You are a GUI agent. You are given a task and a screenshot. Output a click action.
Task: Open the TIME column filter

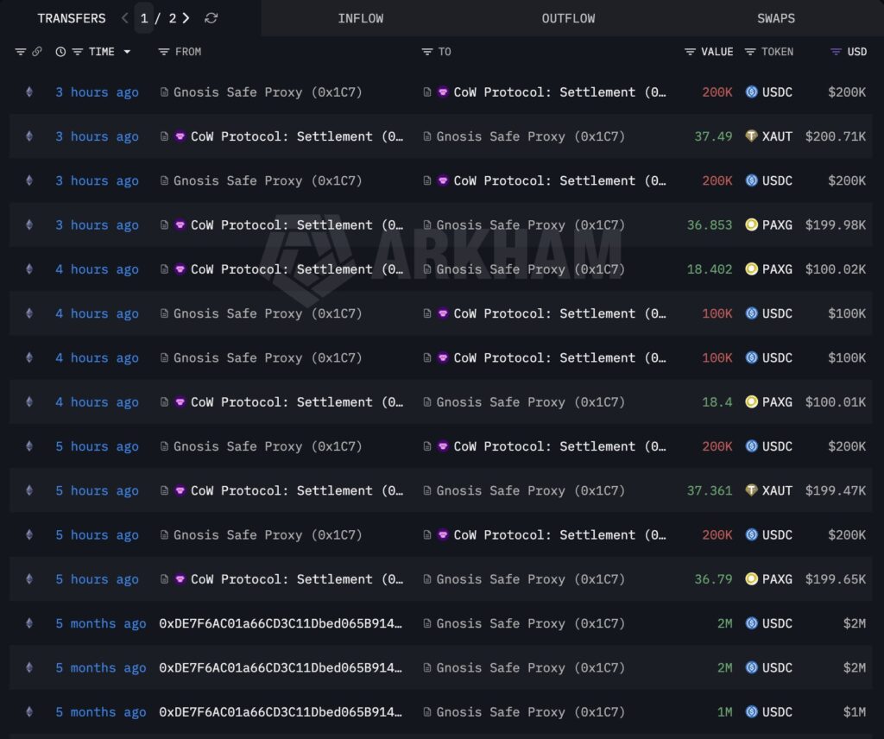click(x=77, y=52)
